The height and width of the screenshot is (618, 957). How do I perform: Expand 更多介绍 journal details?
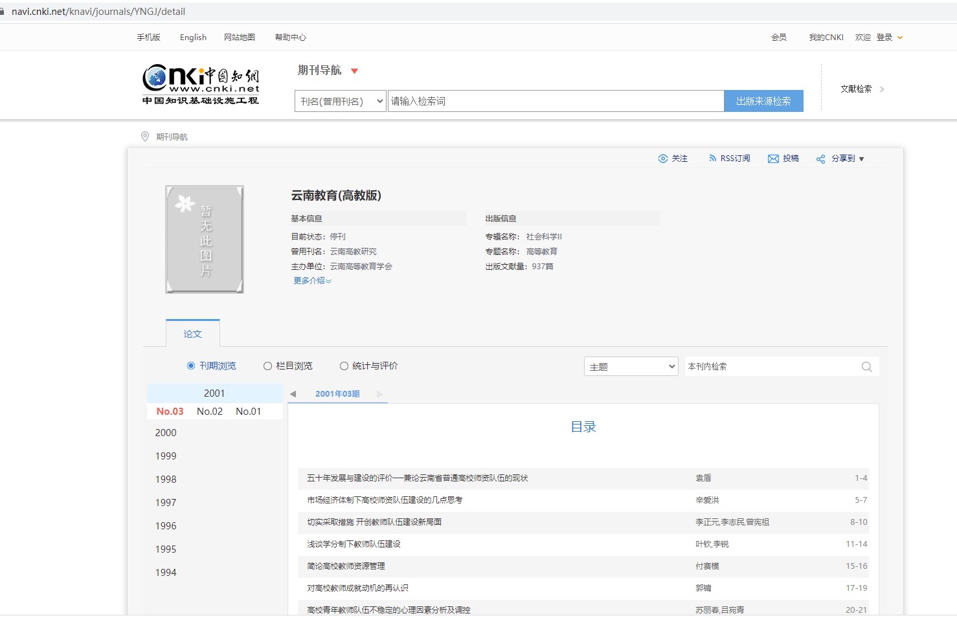tap(312, 281)
